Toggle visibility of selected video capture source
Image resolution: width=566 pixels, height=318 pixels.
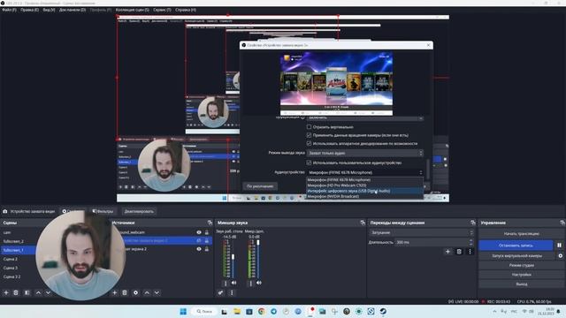(x=199, y=240)
